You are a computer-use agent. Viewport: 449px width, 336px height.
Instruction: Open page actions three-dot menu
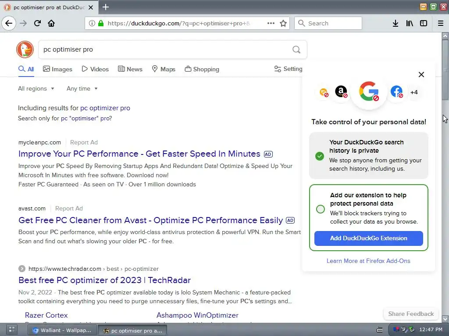[x=271, y=23]
